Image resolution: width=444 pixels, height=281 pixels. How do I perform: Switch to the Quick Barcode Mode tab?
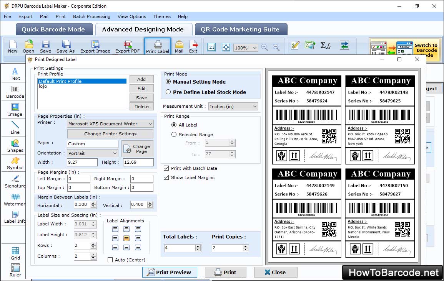(53, 30)
